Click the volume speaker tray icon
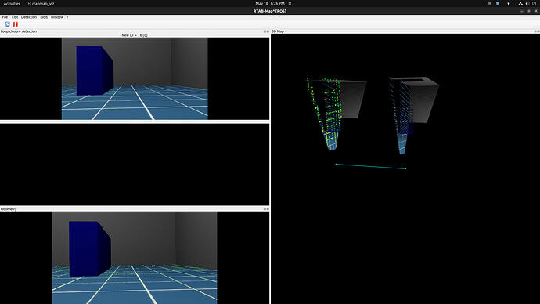The image size is (540, 304). (x=527, y=3)
